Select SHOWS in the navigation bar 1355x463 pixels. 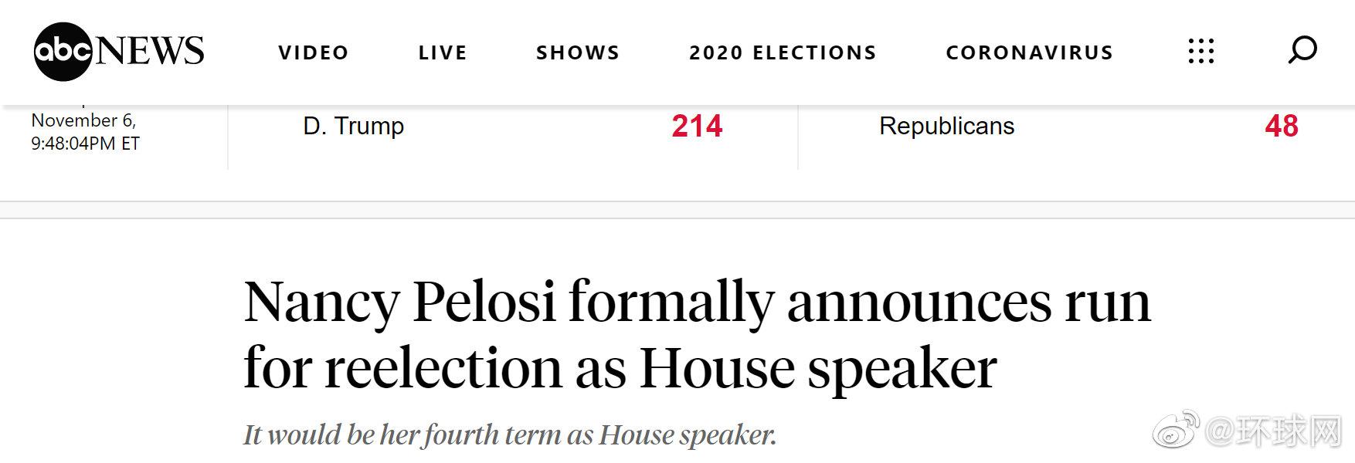click(x=578, y=52)
